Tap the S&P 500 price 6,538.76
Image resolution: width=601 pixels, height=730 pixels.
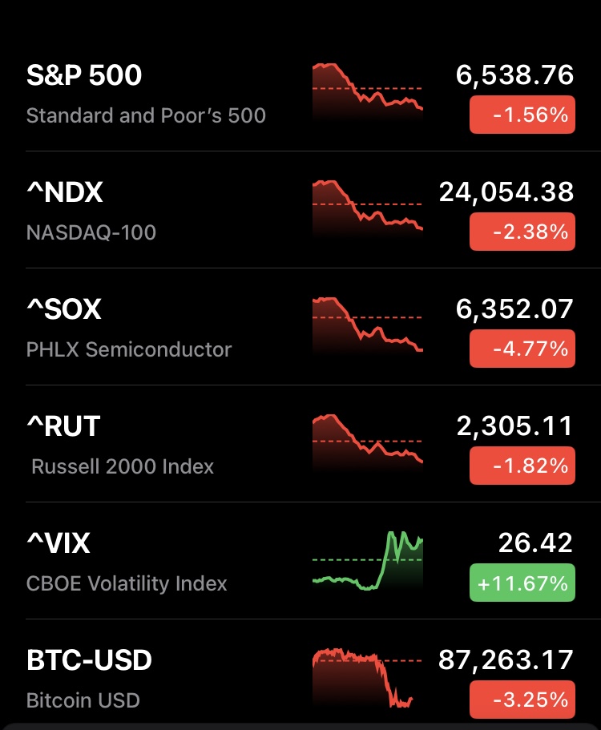coord(514,75)
